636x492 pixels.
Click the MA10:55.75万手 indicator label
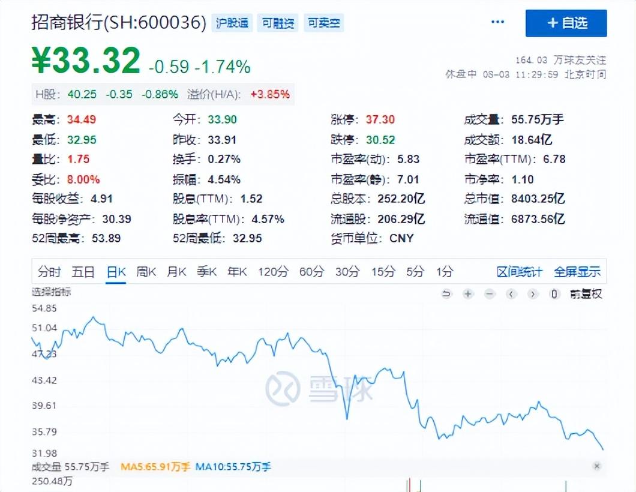(x=233, y=467)
